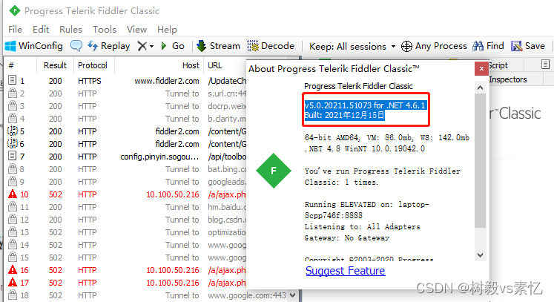
Task: Save sessions with the Save button
Action: (x=528, y=46)
